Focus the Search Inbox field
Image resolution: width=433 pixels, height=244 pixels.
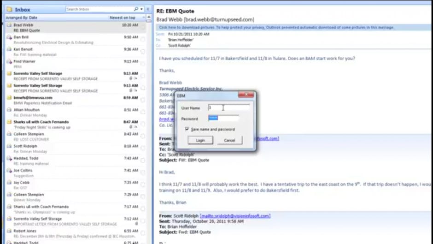coord(99,9)
